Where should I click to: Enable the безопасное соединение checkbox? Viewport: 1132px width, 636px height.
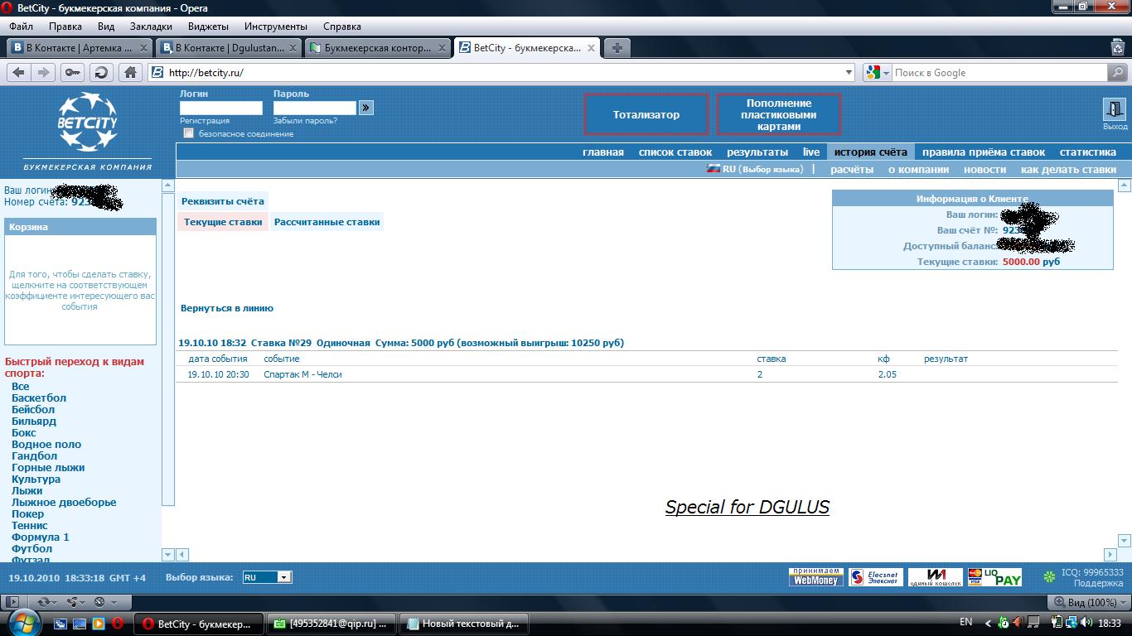coord(188,132)
